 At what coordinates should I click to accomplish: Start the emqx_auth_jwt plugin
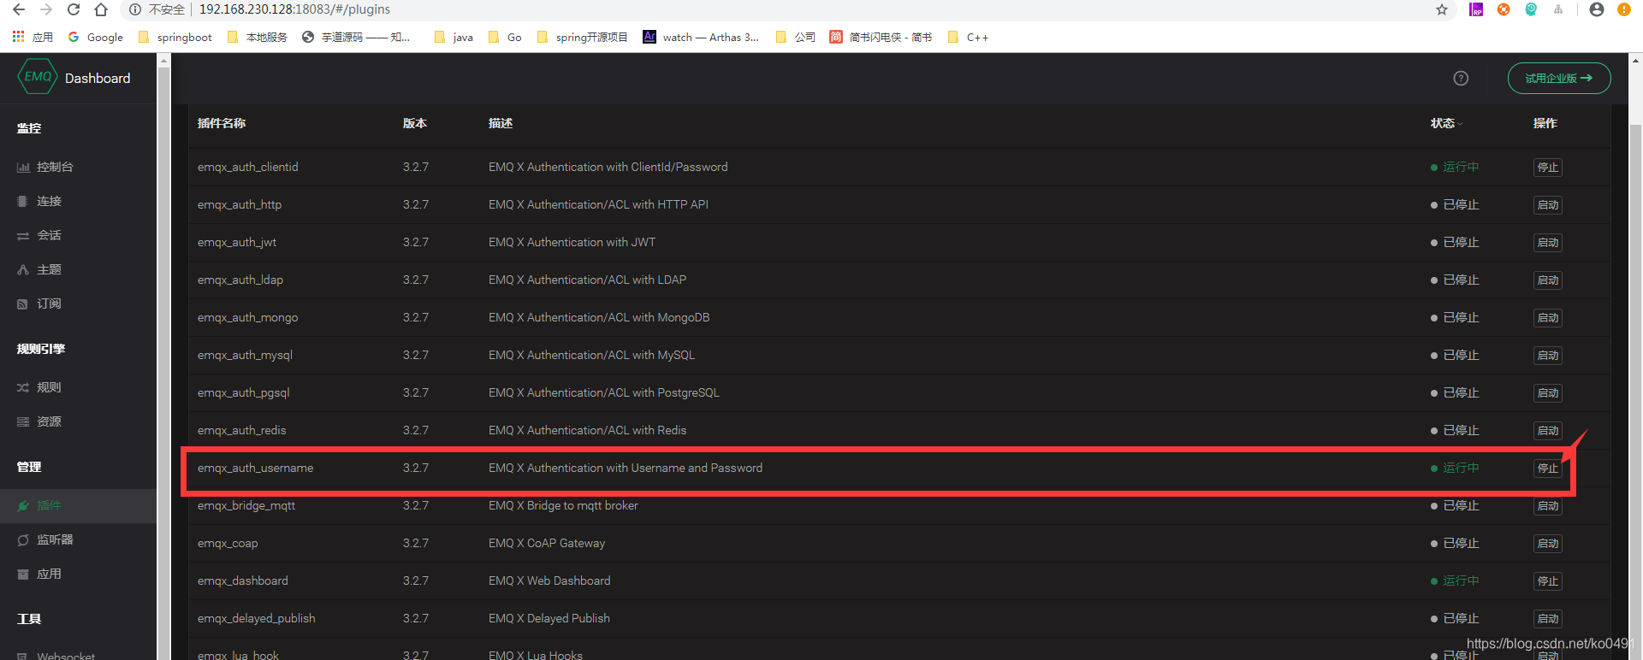point(1547,243)
